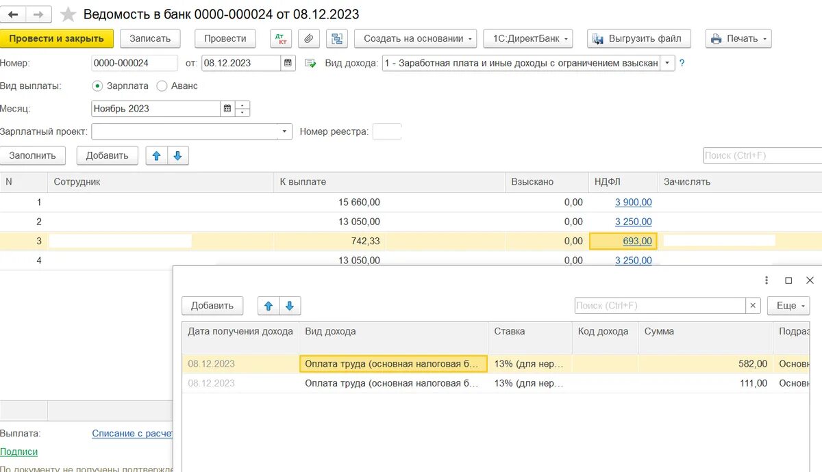The width and height of the screenshot is (822, 472).
Task: Click the popup search field
Action: 660,306
